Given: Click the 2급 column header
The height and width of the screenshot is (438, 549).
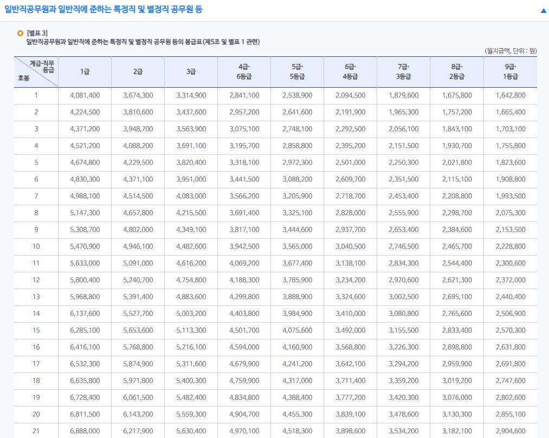Looking at the screenshot, I should point(138,72).
